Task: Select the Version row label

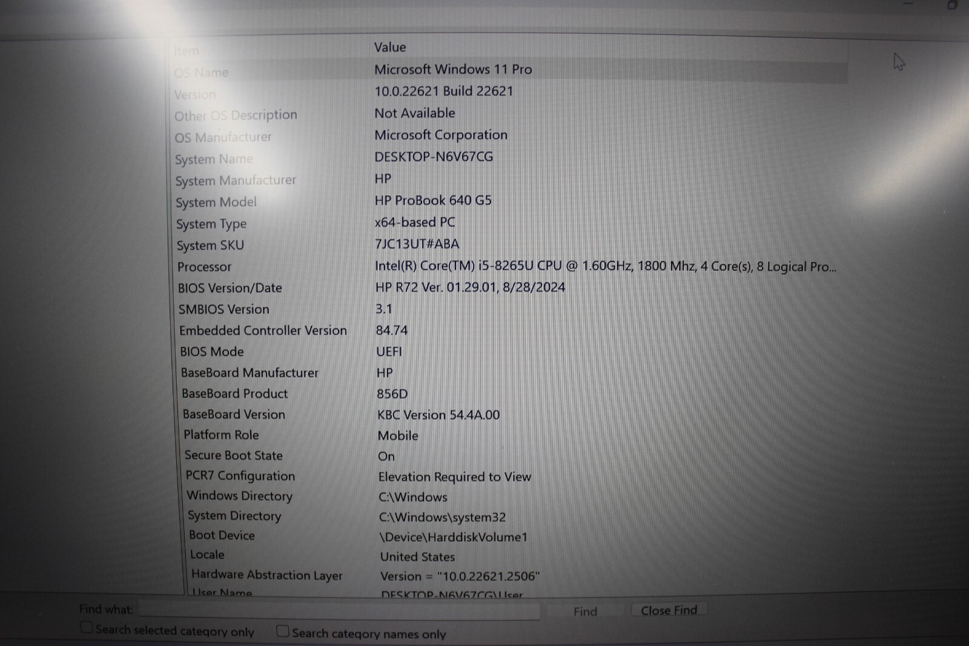Action: [195, 95]
